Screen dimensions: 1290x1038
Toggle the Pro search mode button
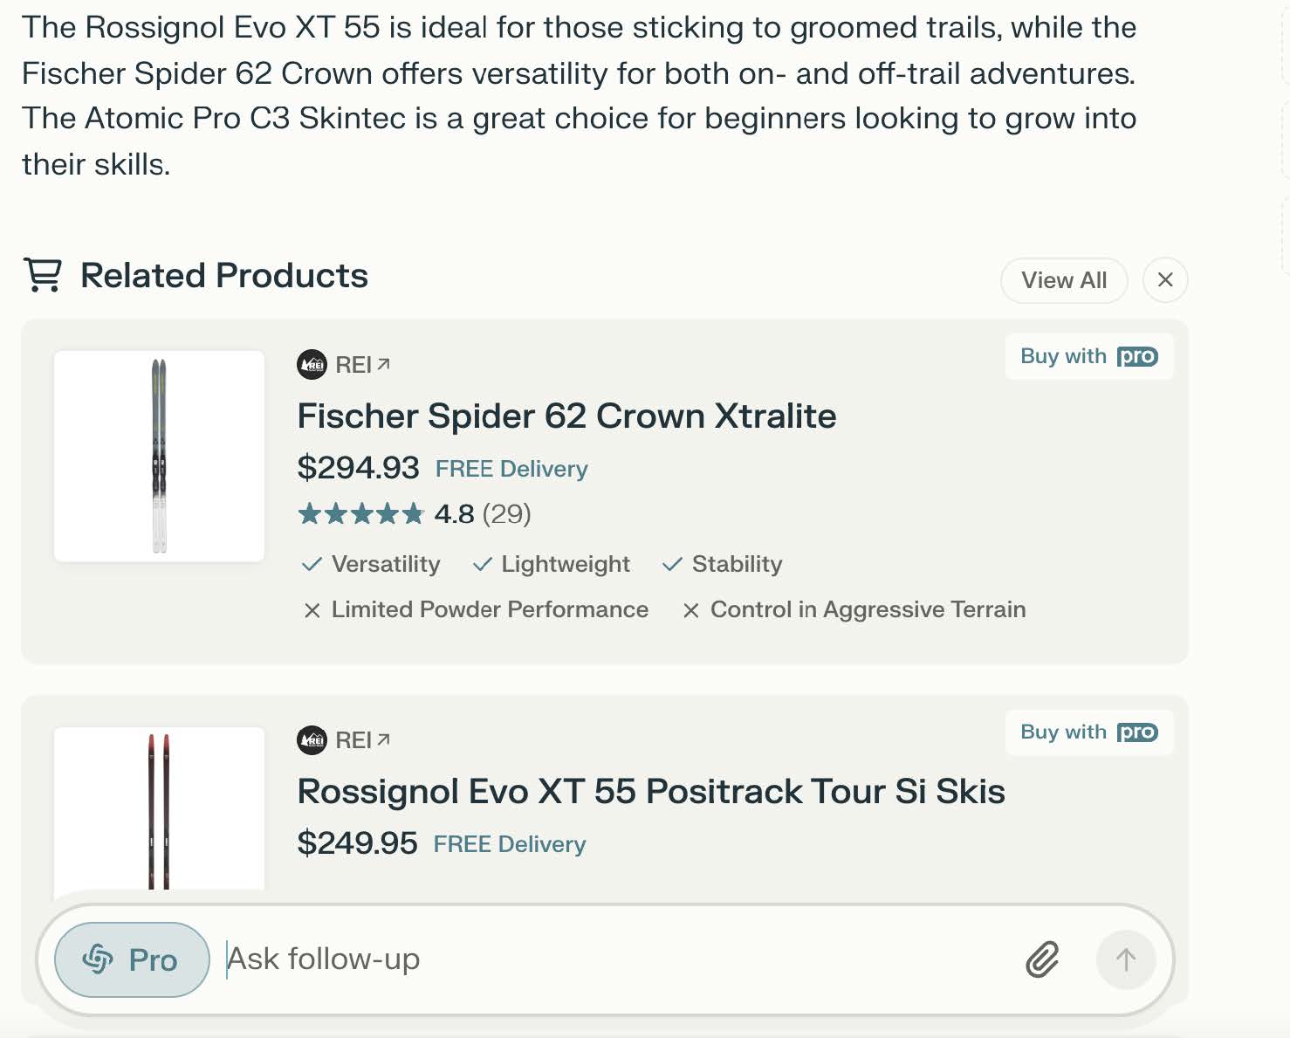[x=132, y=959]
